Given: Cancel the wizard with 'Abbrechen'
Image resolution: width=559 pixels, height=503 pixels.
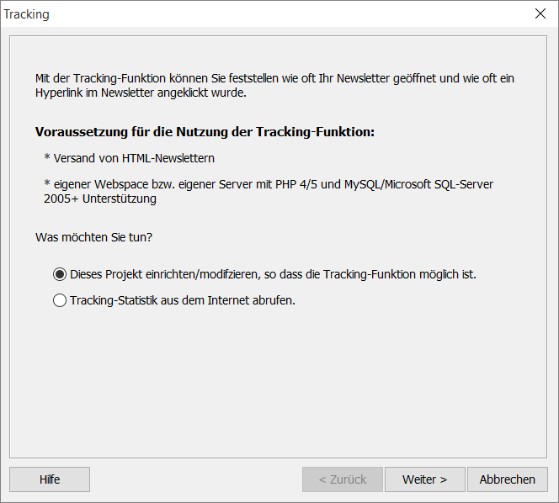Looking at the screenshot, I should 507,479.
